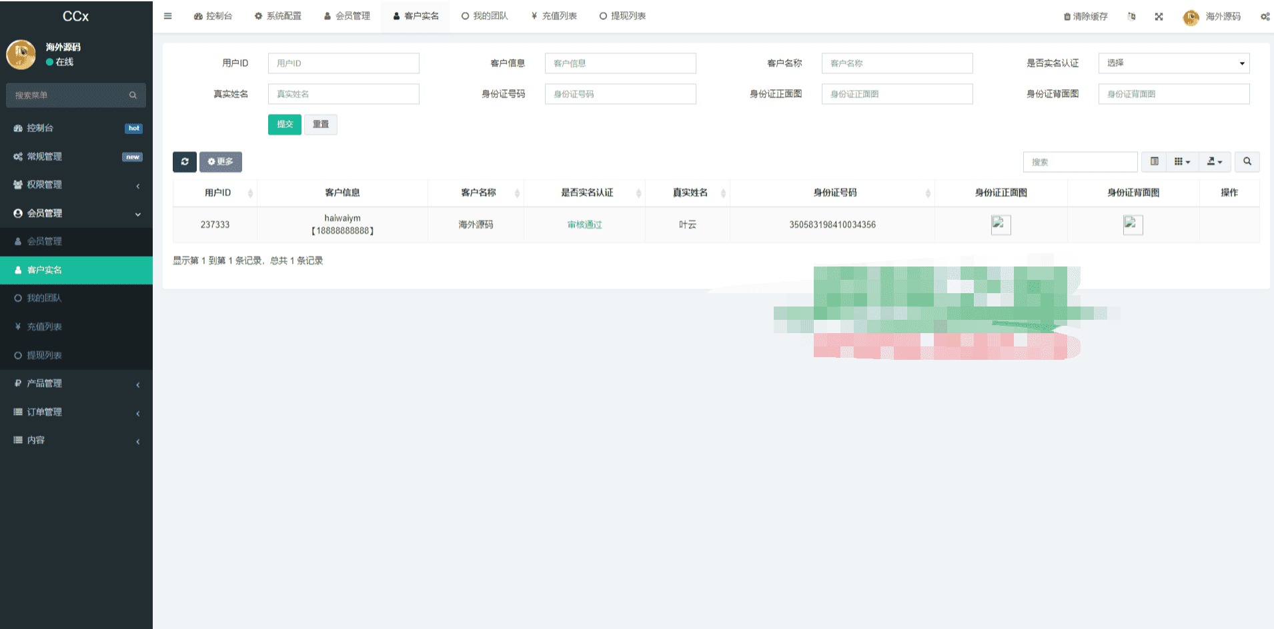Screen dimensions: 1274x629
Task: Click the fullscreen icon in top bar
Action: (x=1159, y=17)
